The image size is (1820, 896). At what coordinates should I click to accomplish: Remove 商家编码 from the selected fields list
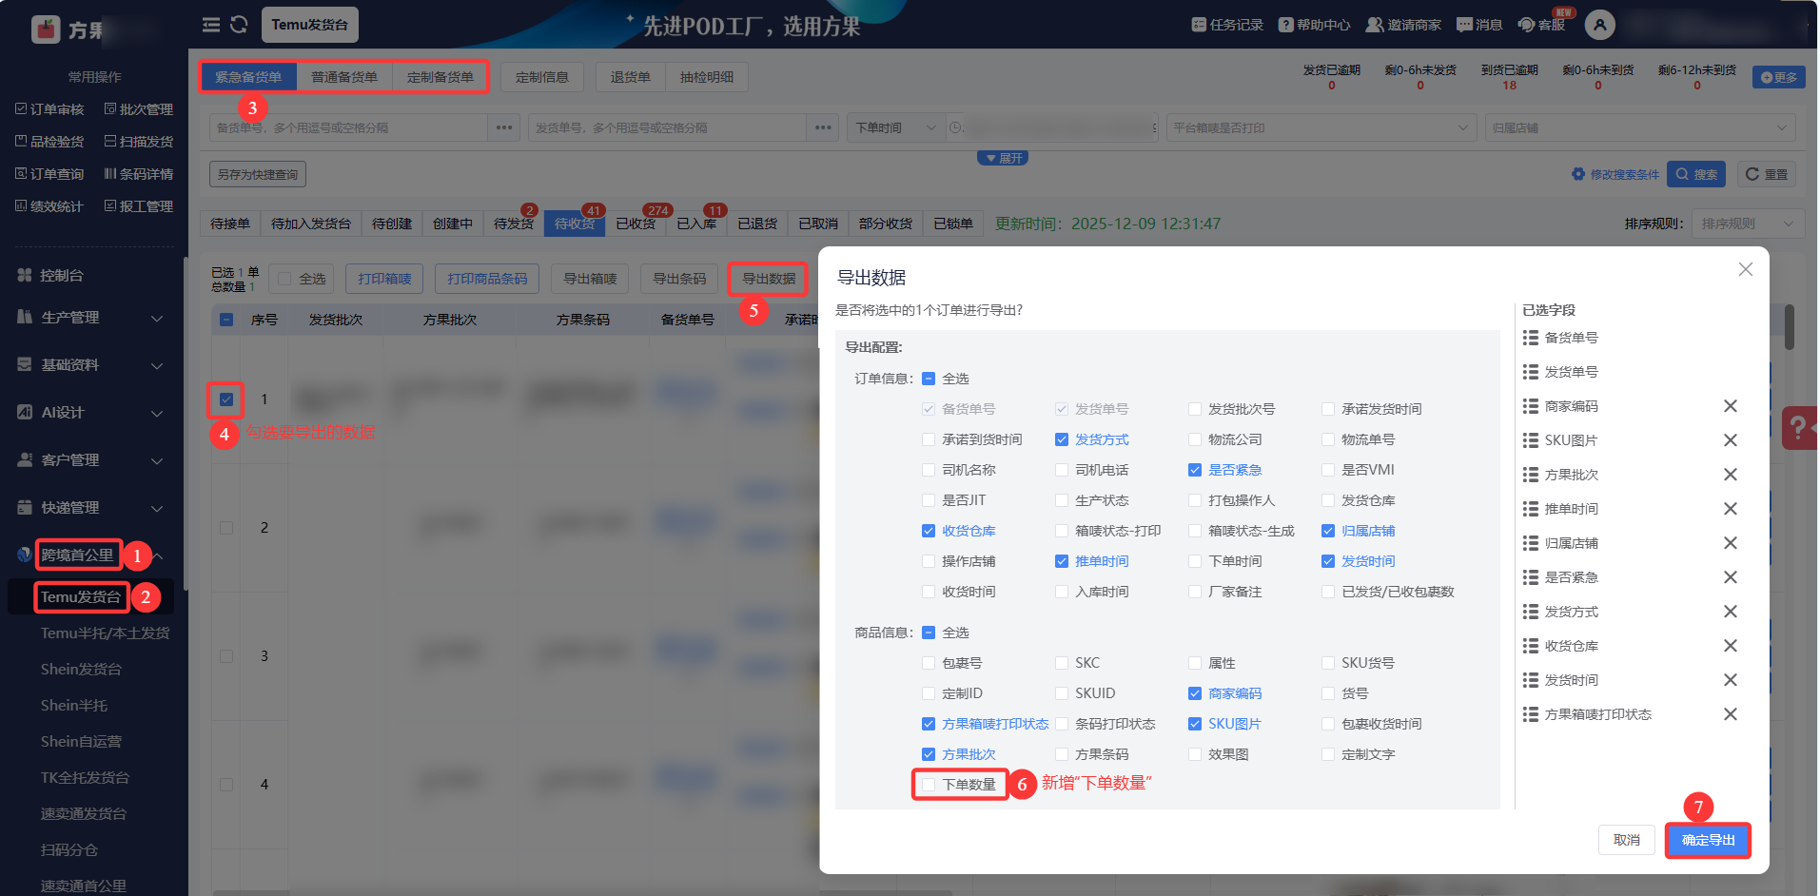[x=1731, y=406]
